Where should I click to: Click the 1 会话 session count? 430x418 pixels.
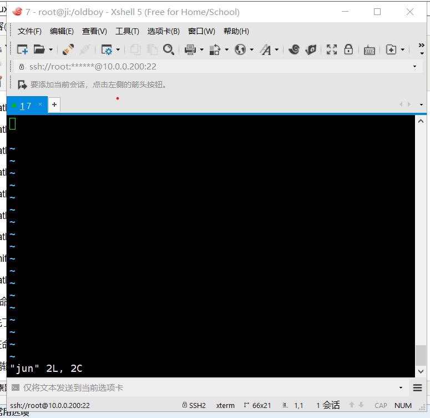pos(328,405)
